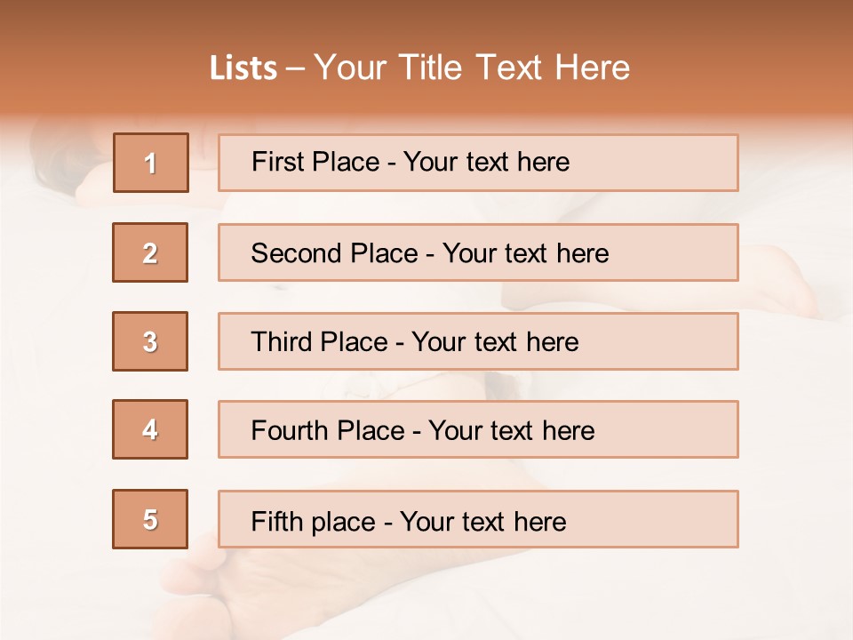The image size is (853, 640).
Task: Click 'Your text here' in Fifth place row
Action: (482, 521)
